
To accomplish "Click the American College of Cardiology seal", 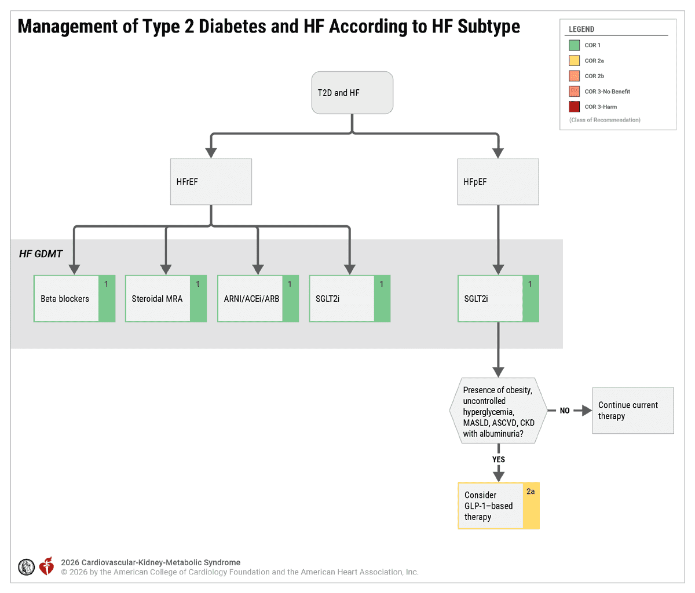I will (x=27, y=567).
